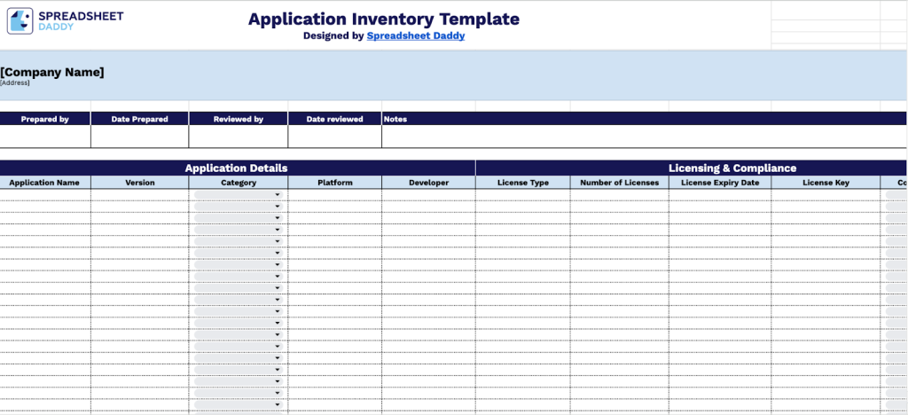908x415 pixels.
Task: Select the Licensing & Compliance section header
Action: [x=732, y=168]
